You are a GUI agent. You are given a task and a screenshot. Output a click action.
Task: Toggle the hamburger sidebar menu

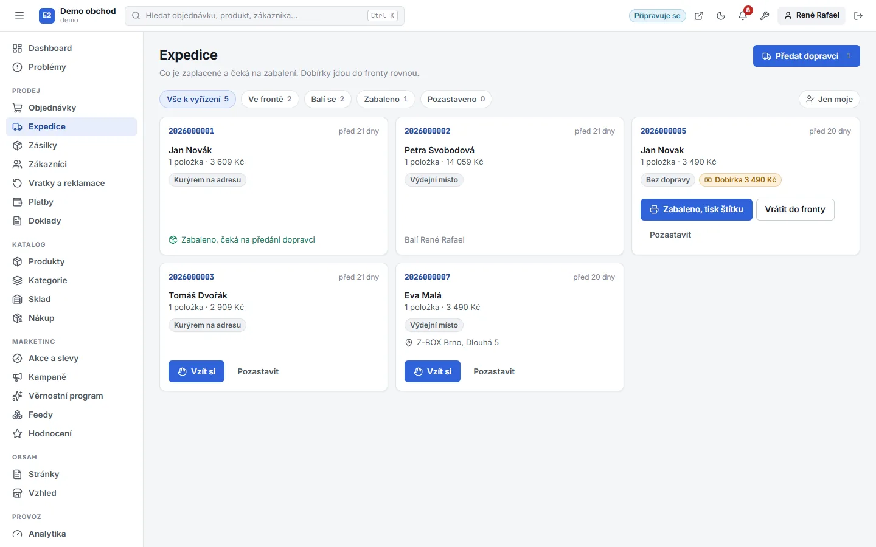(19, 16)
